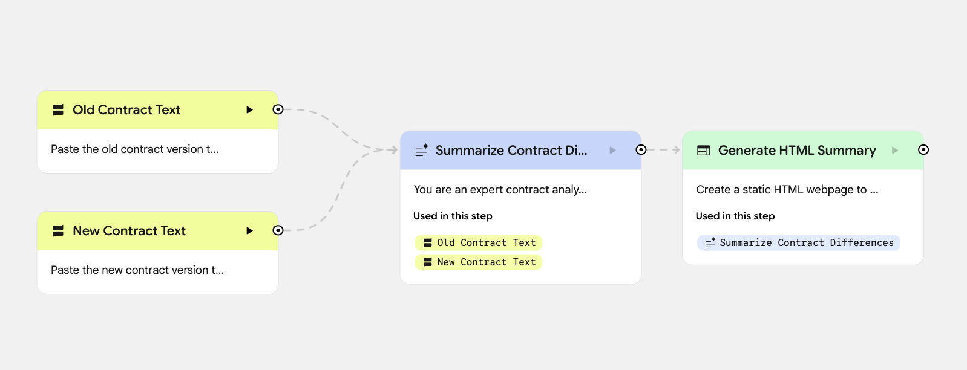Select the Summarize Contract Differences chip
This screenshot has width=967, height=370.
click(799, 243)
